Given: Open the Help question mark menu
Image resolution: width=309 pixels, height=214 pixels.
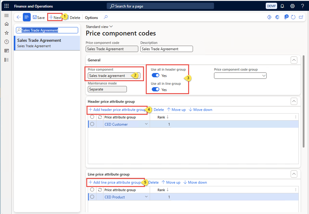Looking at the screenshot, I should pos(302,6).
